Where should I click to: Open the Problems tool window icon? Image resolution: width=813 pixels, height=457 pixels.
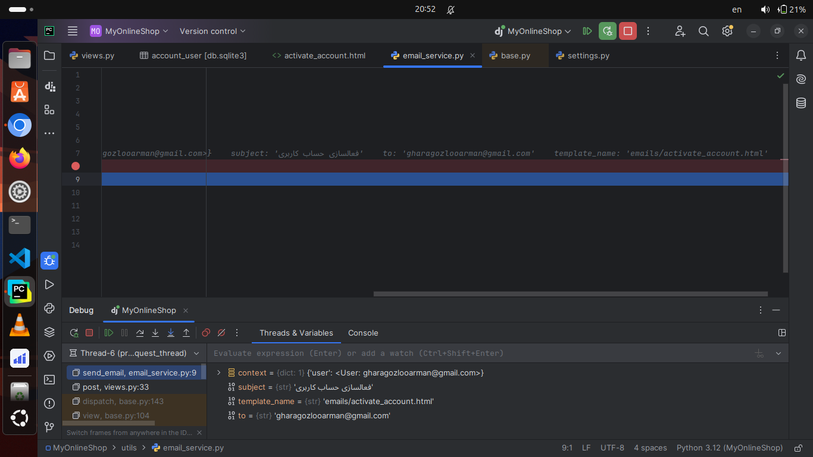click(49, 403)
